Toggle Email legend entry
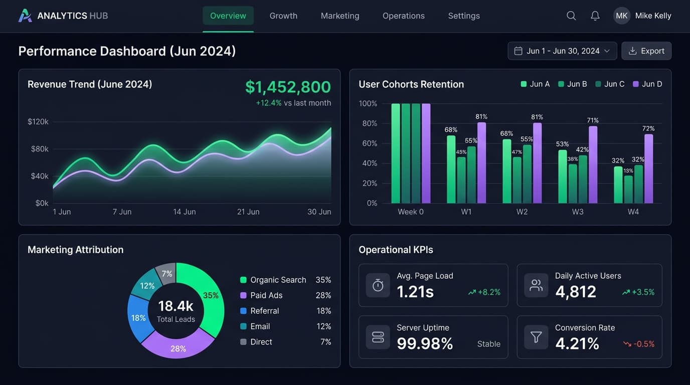The width and height of the screenshot is (690, 385). point(285,326)
